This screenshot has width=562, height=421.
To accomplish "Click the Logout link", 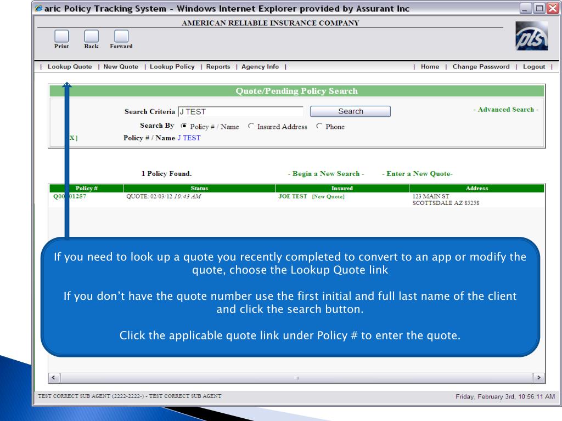I will tap(533, 66).
